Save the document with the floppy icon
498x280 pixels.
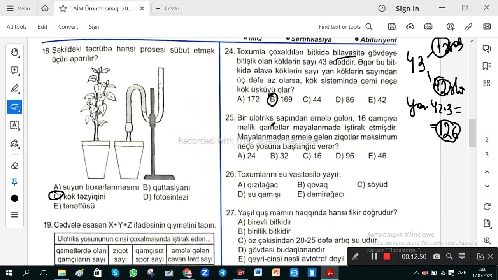(x=392, y=27)
